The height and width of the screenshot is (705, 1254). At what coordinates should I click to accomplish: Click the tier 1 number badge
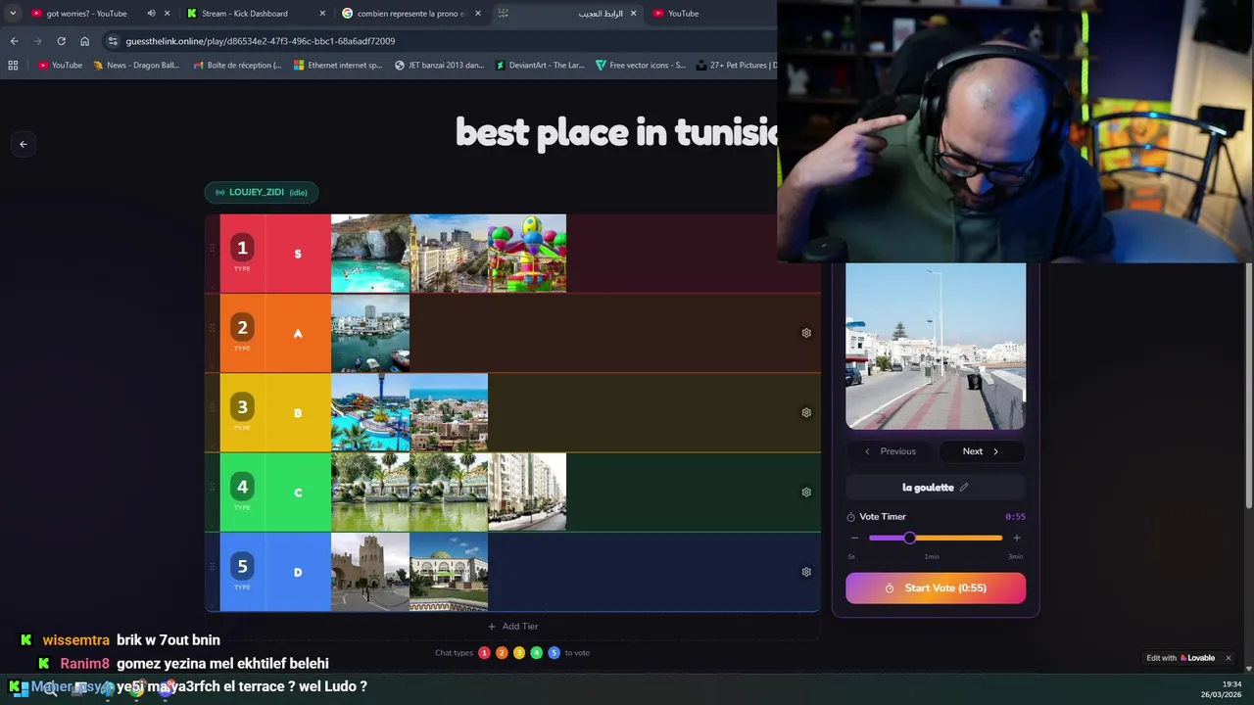coord(242,248)
